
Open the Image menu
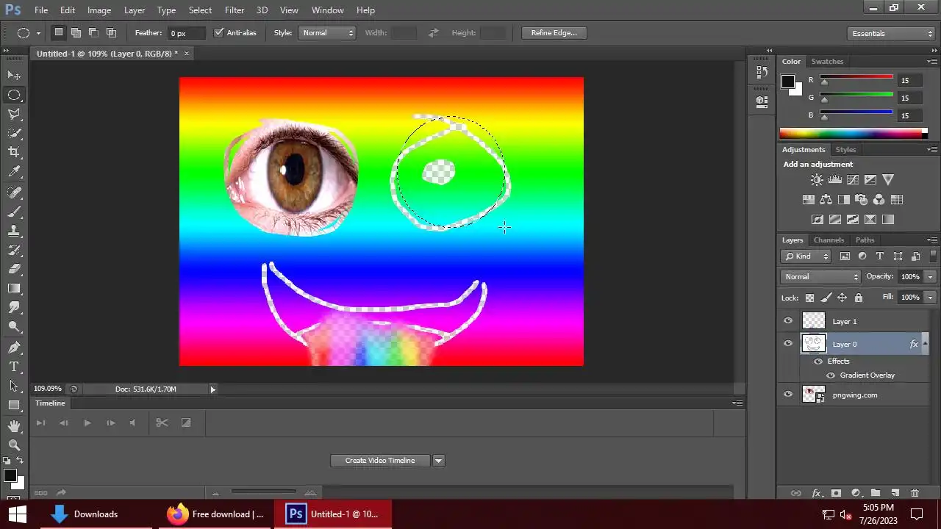click(x=99, y=10)
